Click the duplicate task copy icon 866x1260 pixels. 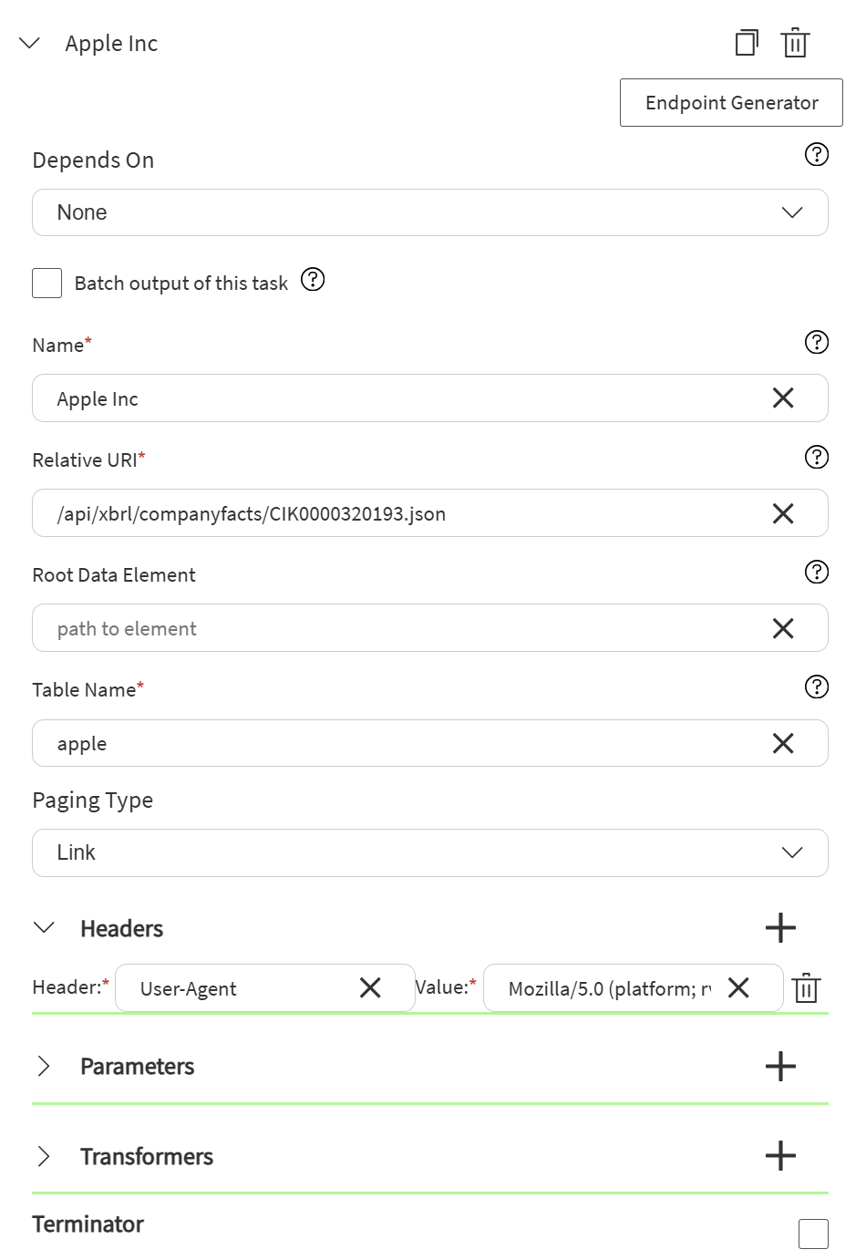click(x=747, y=43)
